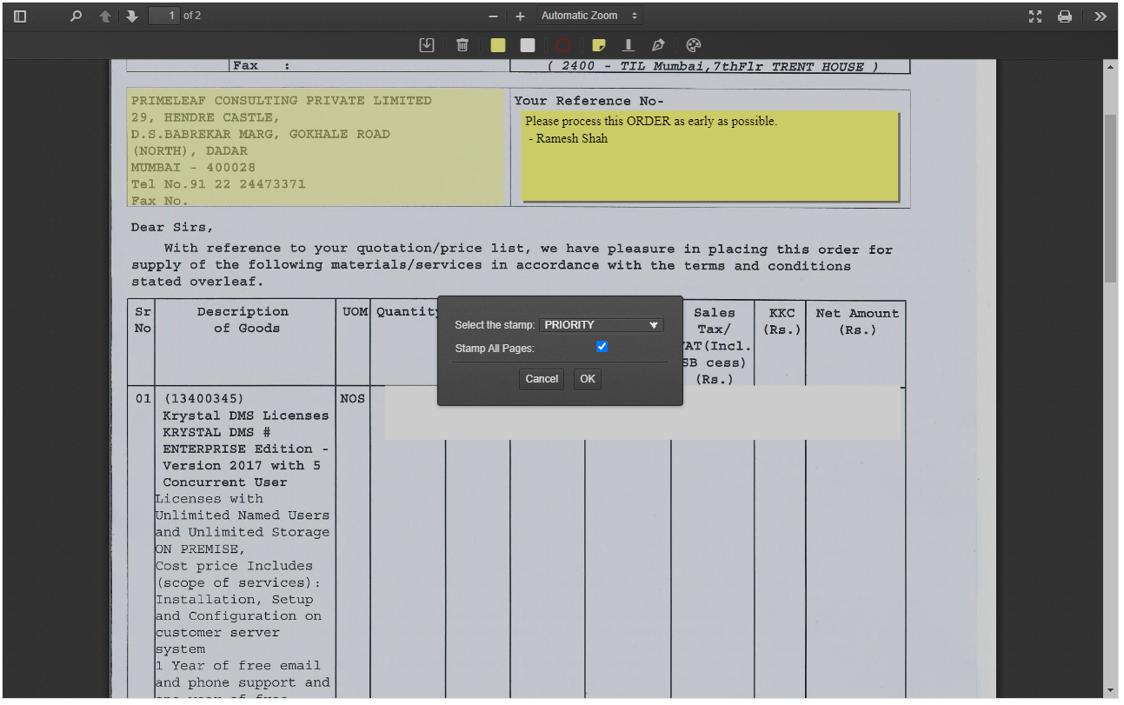The image size is (1124, 705).
Task: Open the Automatic Zoom dropdown
Action: tap(589, 16)
